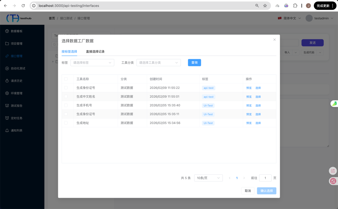Click the 取消 button
Viewport: 338px width, 209px height.
tap(248, 191)
